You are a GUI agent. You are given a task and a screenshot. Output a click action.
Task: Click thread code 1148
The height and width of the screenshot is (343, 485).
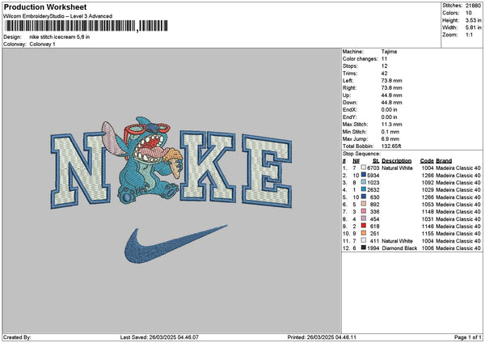428,212
